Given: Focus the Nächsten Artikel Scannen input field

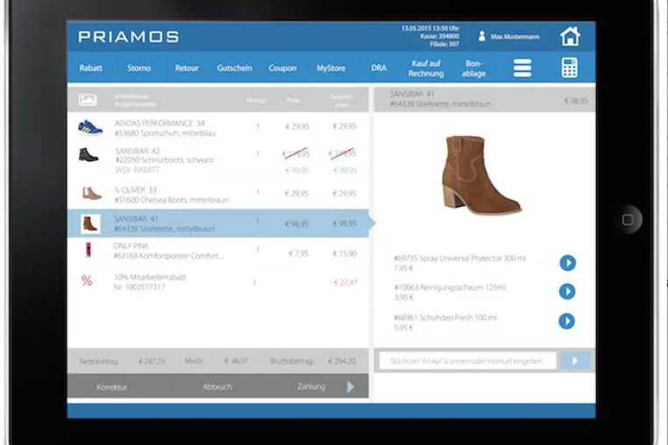Looking at the screenshot, I should (468, 361).
